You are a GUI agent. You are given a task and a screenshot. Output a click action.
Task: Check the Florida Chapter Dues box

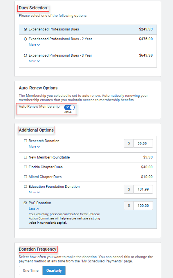pyautogui.click(x=25, y=167)
